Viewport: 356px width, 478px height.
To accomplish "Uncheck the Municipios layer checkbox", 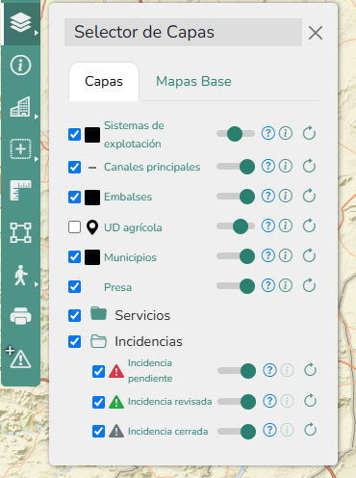I will pos(74,256).
